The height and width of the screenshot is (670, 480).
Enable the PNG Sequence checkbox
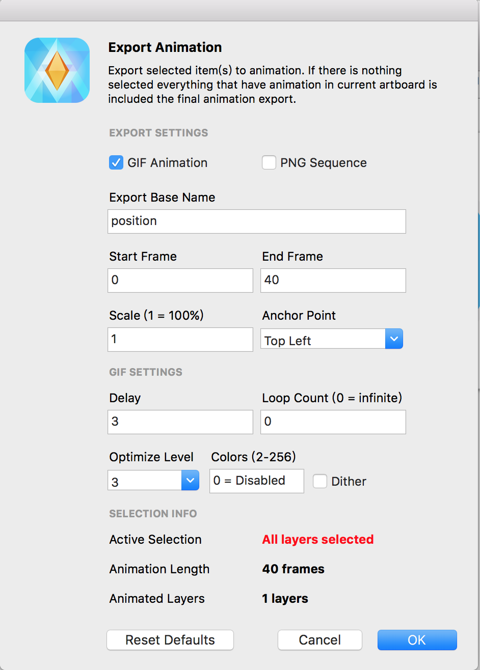269,163
